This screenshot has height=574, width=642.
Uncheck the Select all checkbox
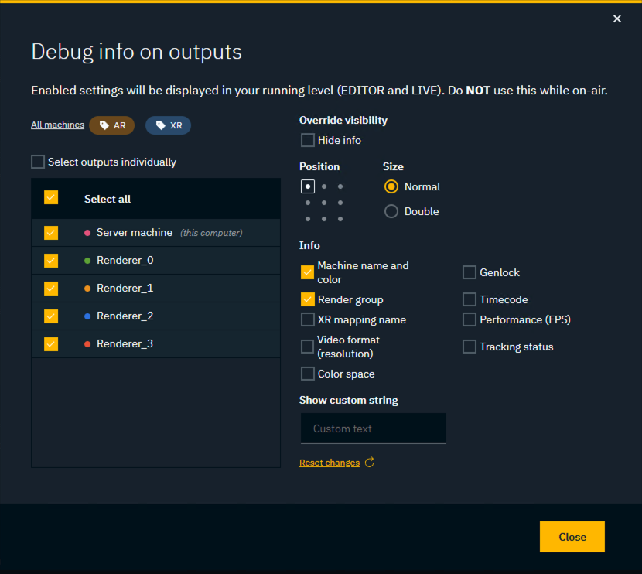pos(51,198)
